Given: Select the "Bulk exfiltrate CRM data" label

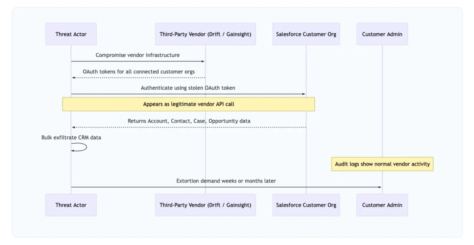Looking at the screenshot, I should click(71, 137).
